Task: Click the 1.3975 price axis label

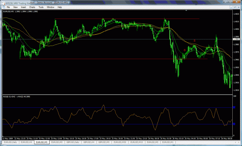Action: coord(236,52)
